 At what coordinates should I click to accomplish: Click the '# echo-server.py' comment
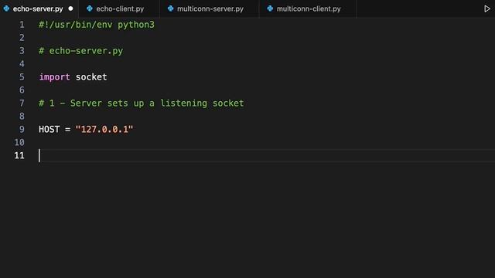click(80, 51)
